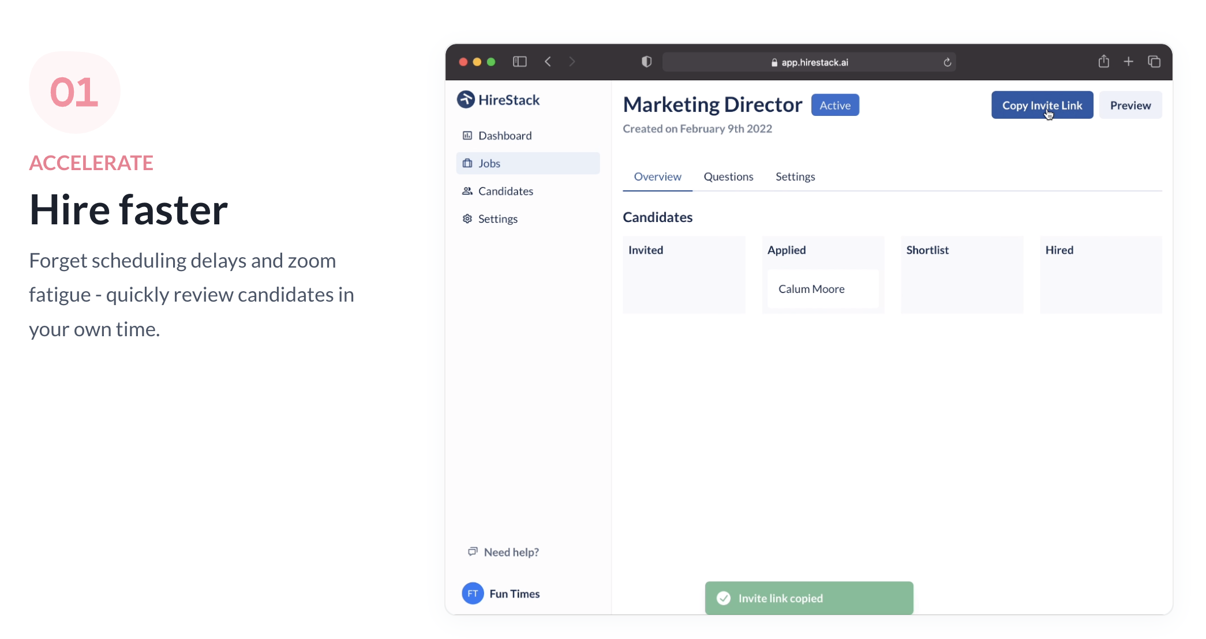This screenshot has height=639, width=1206.
Task: Click the FT avatar circle
Action: 473,593
